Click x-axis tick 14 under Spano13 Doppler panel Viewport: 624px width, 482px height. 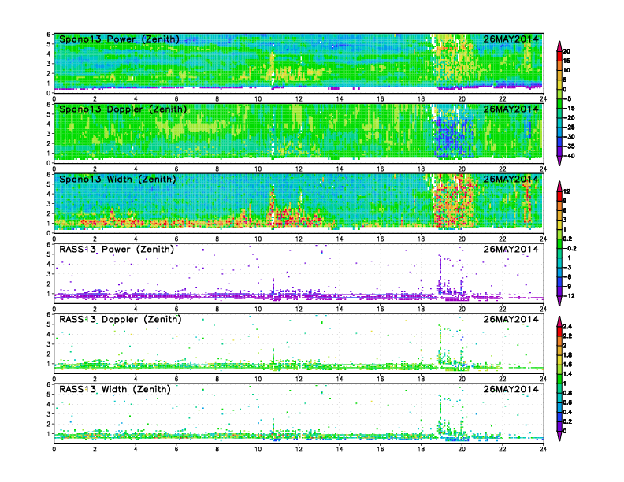(x=340, y=169)
